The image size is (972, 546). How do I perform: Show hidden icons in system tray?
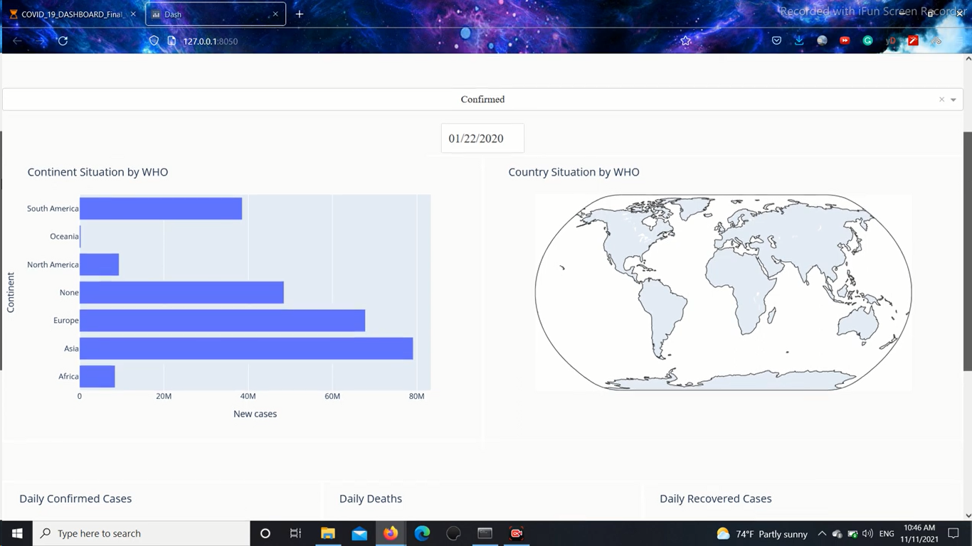[x=821, y=533]
